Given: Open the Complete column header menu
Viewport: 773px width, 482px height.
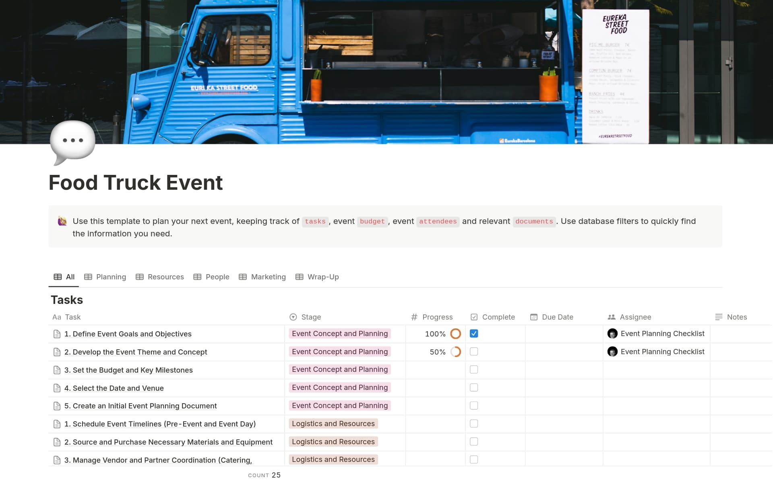Looking at the screenshot, I should [498, 317].
